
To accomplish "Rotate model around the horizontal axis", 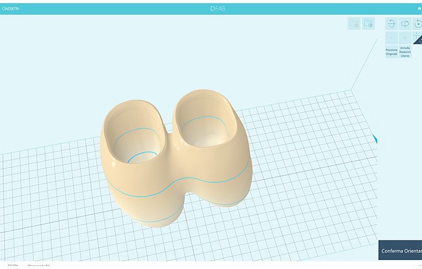I will (x=391, y=24).
